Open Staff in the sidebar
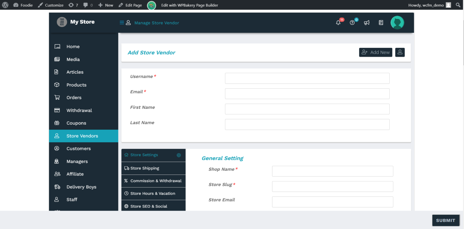464x229 pixels. coord(84,200)
